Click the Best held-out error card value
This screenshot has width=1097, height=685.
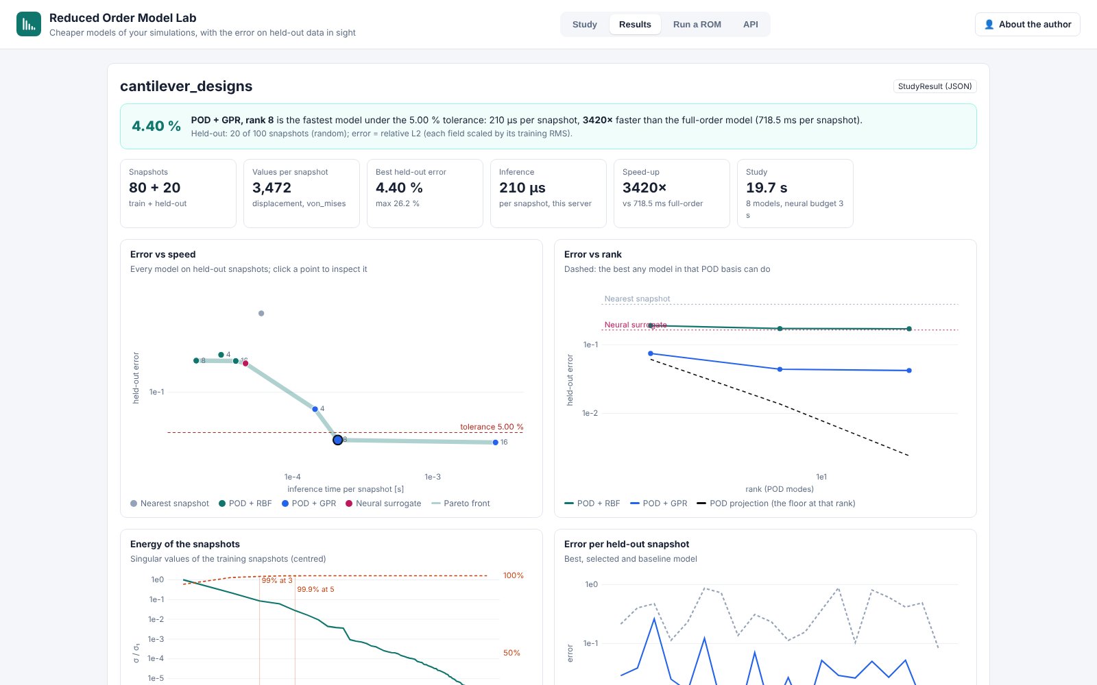point(399,188)
